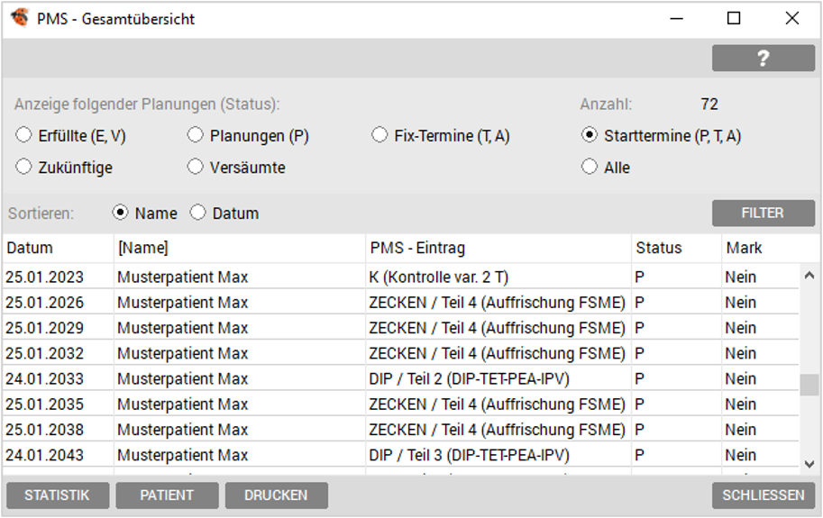Select the row dated 25.01.2032
The width and height of the screenshot is (823, 518).
[401, 353]
